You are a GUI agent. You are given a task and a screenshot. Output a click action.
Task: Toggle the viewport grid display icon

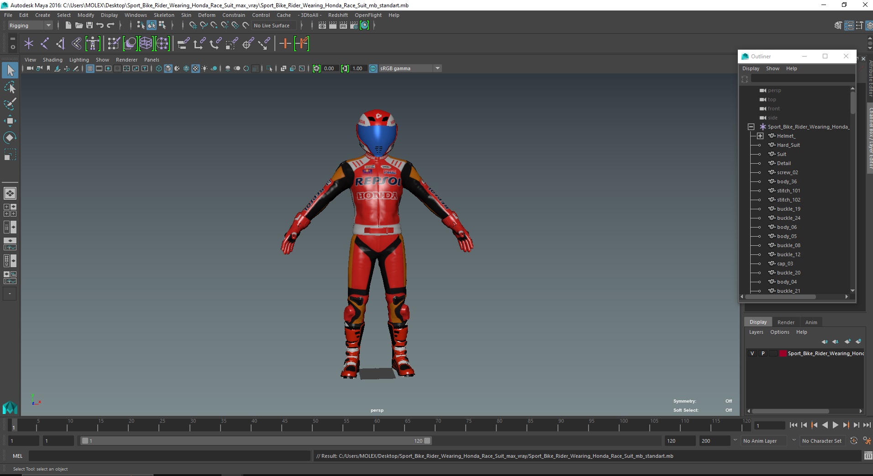click(x=90, y=68)
